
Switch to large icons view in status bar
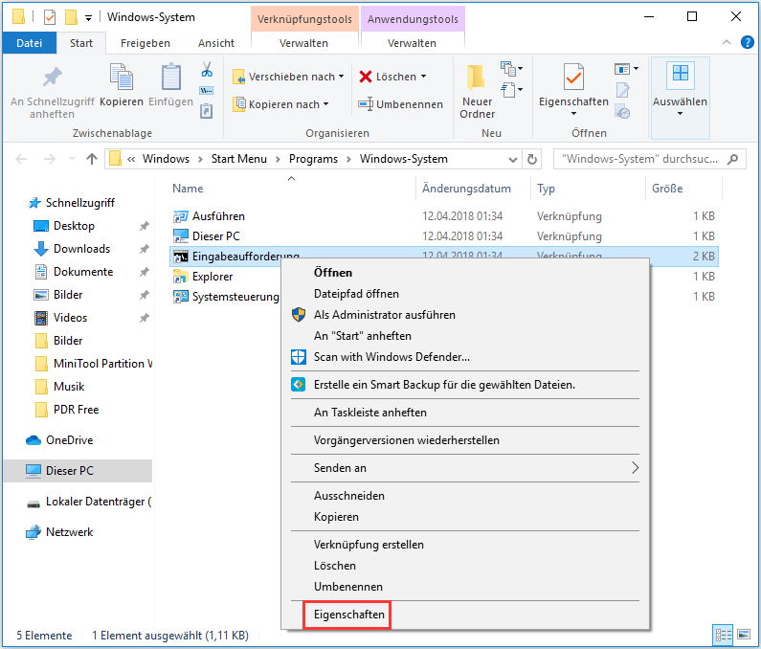pos(744,635)
